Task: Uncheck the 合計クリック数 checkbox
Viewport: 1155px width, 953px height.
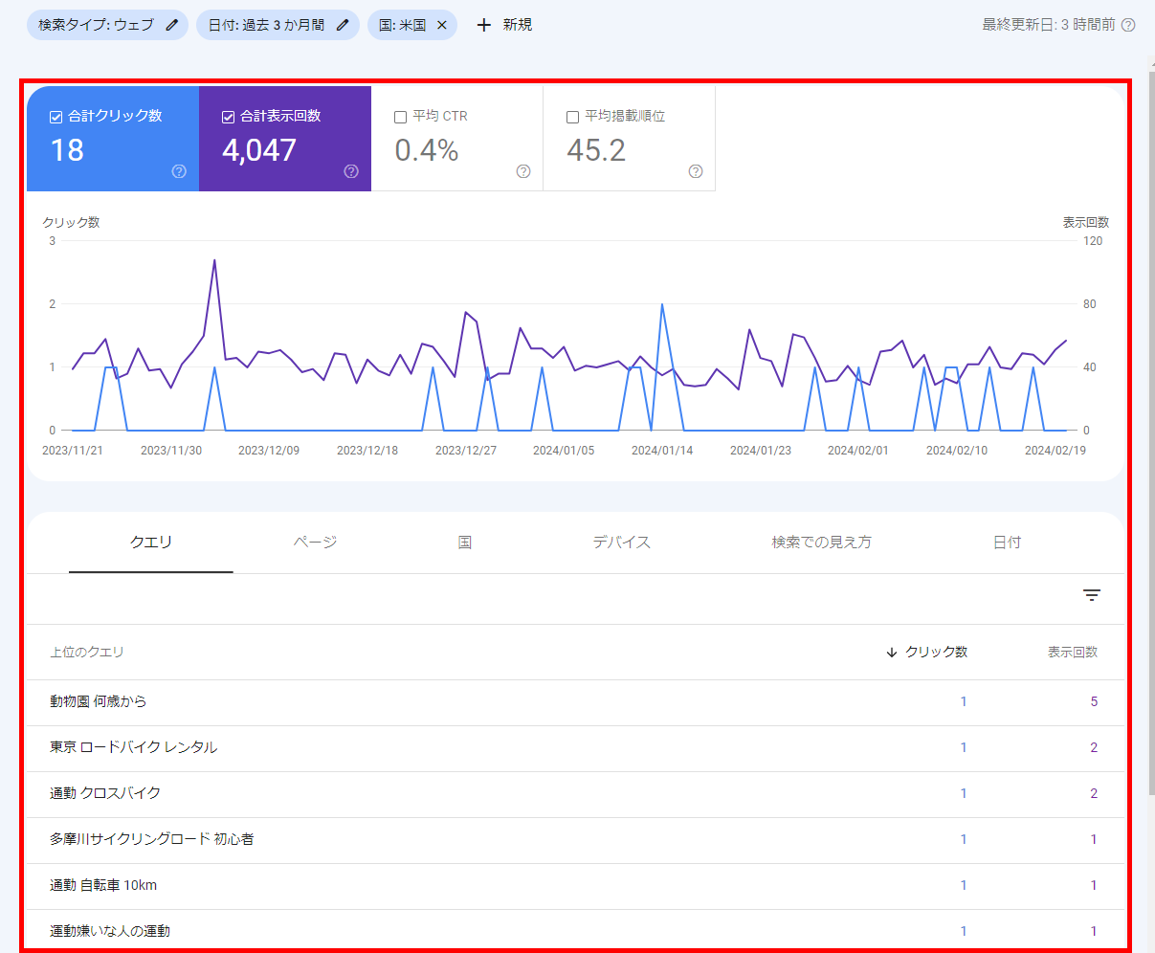Action: click(56, 117)
